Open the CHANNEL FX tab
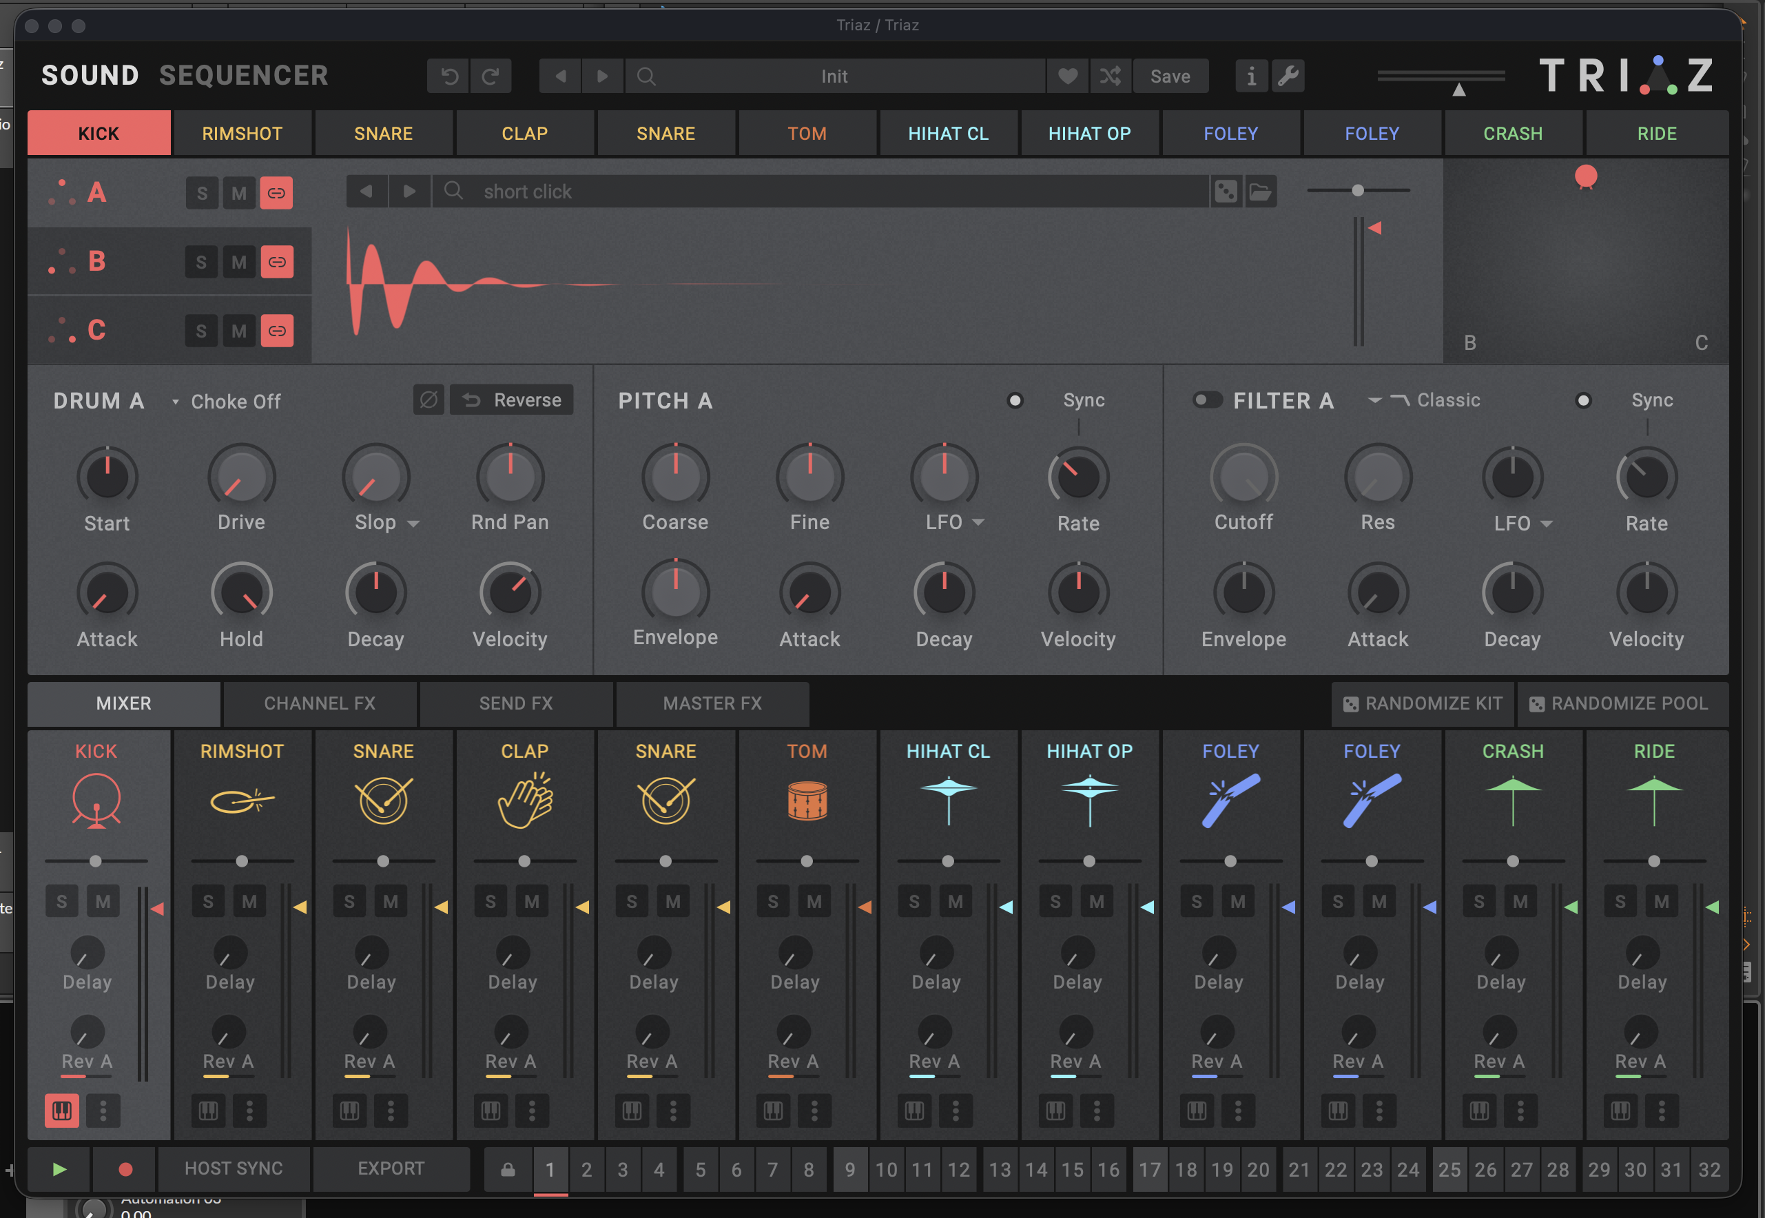 click(x=320, y=703)
